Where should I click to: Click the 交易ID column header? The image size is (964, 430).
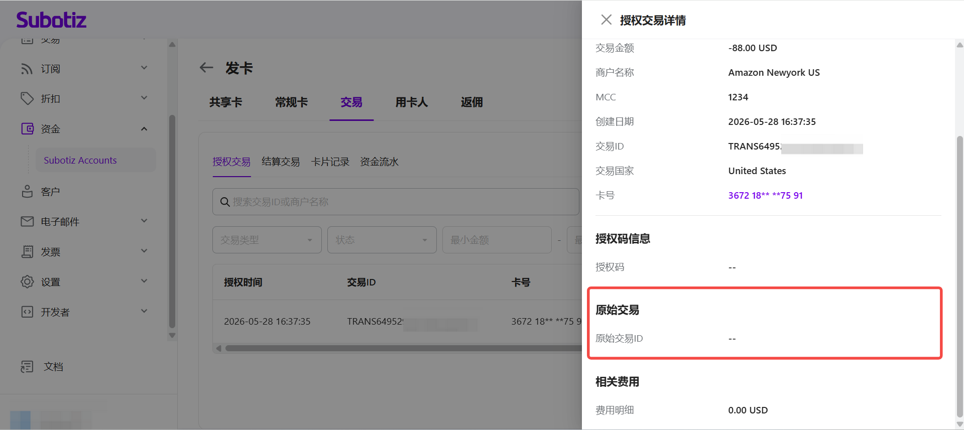[x=361, y=282]
